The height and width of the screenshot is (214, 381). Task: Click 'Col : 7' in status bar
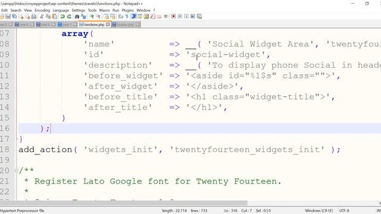tap(246, 210)
